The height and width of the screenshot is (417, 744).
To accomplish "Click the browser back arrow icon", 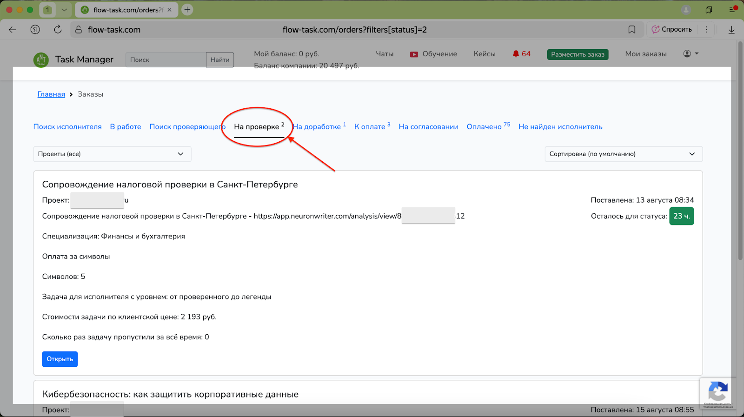I will (13, 30).
